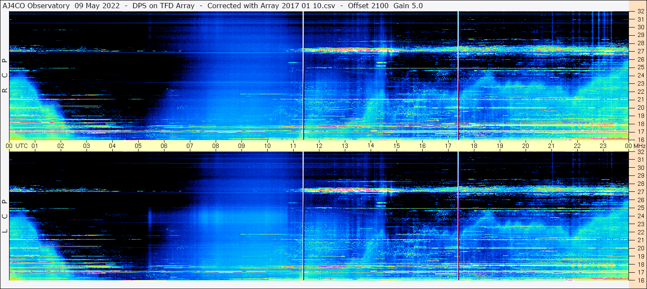Click the LCP vertical panel label
This screenshot has width=647, height=289.
(5, 216)
